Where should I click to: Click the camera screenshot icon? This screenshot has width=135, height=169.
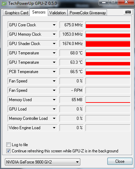tap(128, 12)
